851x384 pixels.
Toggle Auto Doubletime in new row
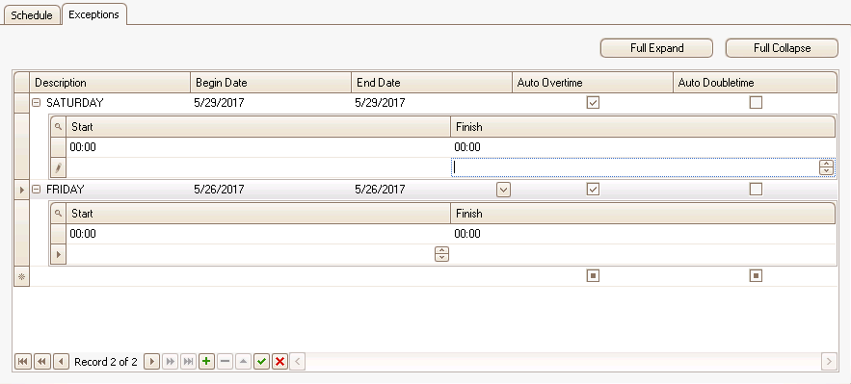click(756, 276)
